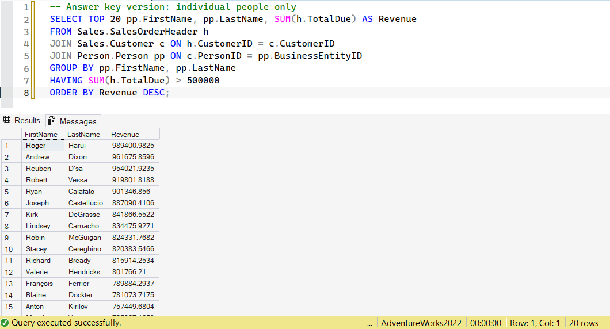This screenshot has width=610, height=329.
Task: Select the Camacho last name cell
Action: point(86,226)
